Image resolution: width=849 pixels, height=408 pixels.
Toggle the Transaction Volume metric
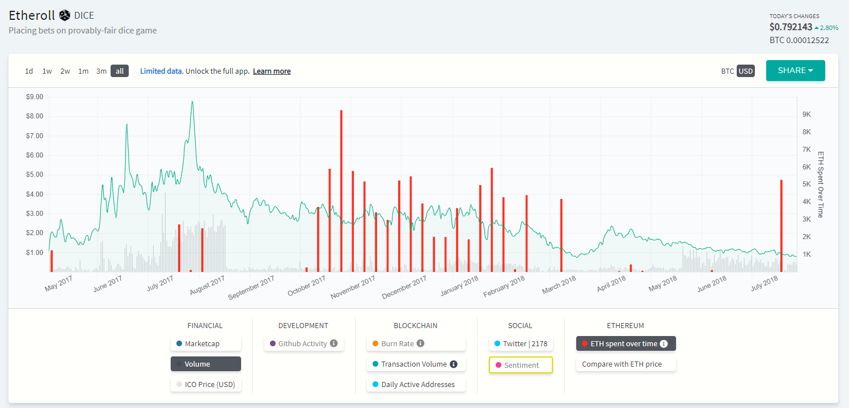click(416, 364)
